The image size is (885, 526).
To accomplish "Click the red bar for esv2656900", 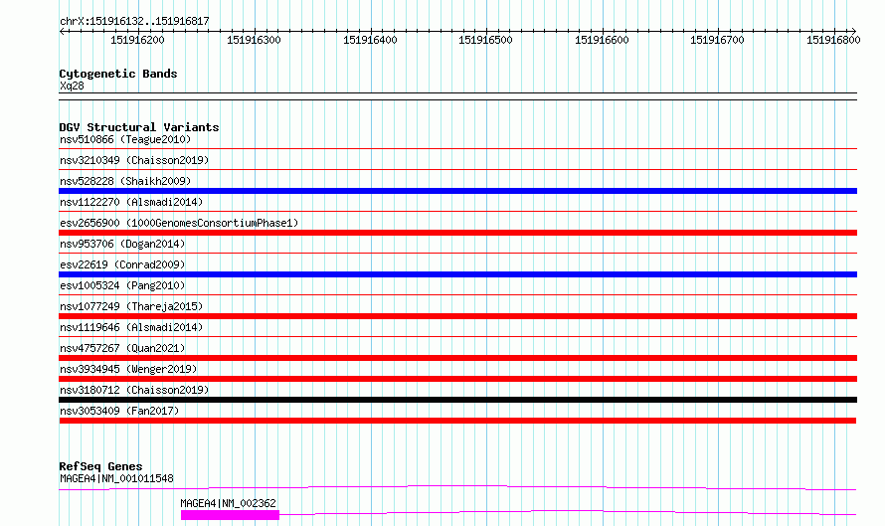I will [457, 233].
